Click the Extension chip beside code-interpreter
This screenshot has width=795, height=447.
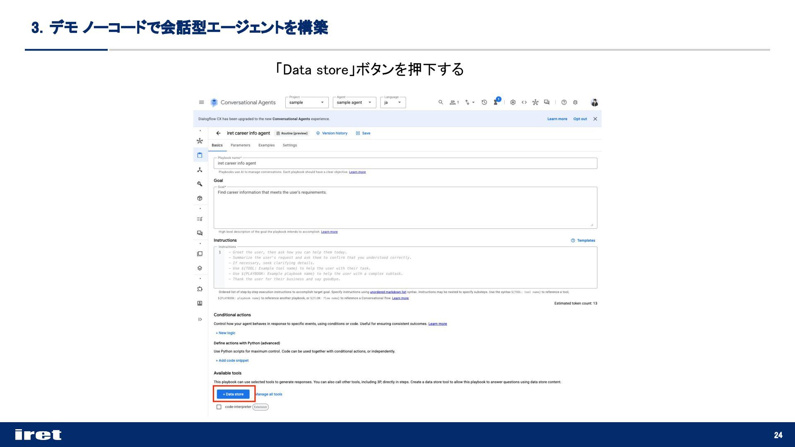click(x=260, y=407)
